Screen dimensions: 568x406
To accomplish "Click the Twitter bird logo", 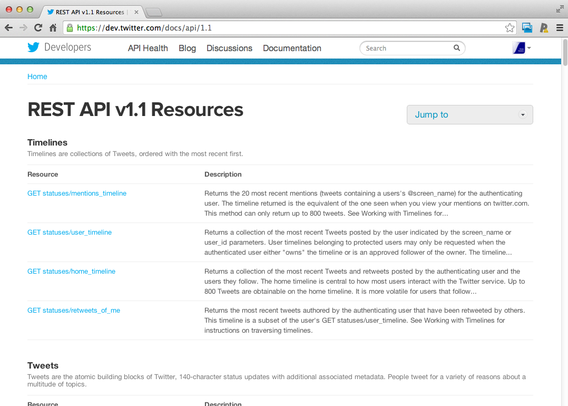I will click(33, 47).
